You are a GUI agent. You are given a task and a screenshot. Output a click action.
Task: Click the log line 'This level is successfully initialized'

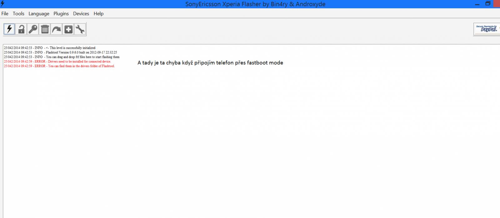tap(50, 48)
